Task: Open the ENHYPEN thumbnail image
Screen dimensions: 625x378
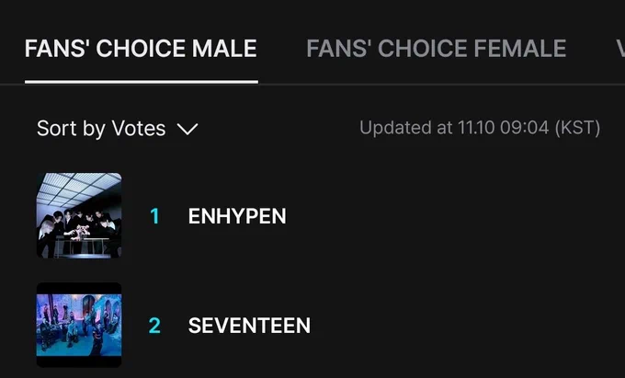Action: [79, 215]
